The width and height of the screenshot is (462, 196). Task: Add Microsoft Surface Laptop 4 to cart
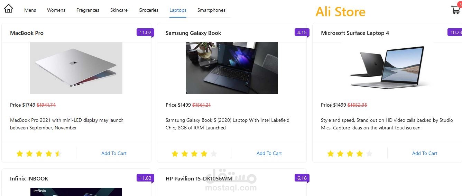tap(425, 153)
